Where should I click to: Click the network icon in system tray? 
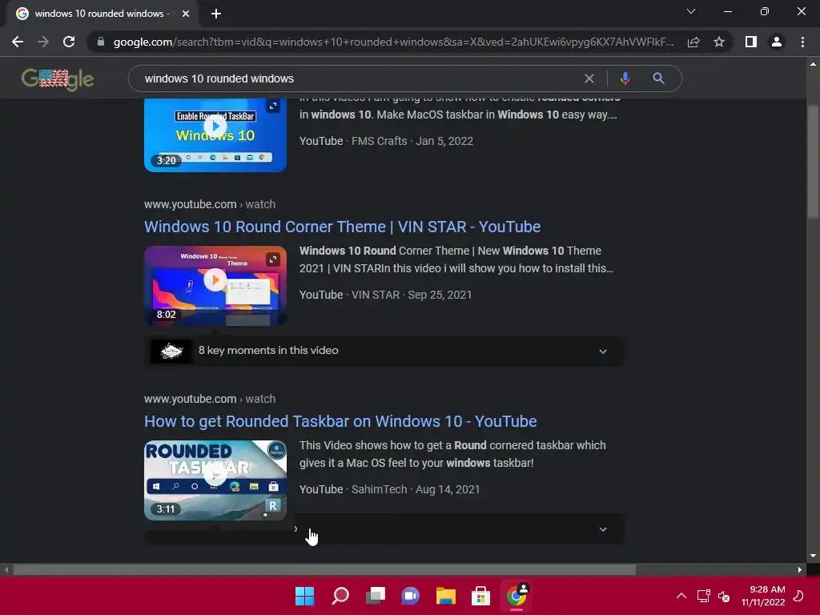click(x=703, y=596)
